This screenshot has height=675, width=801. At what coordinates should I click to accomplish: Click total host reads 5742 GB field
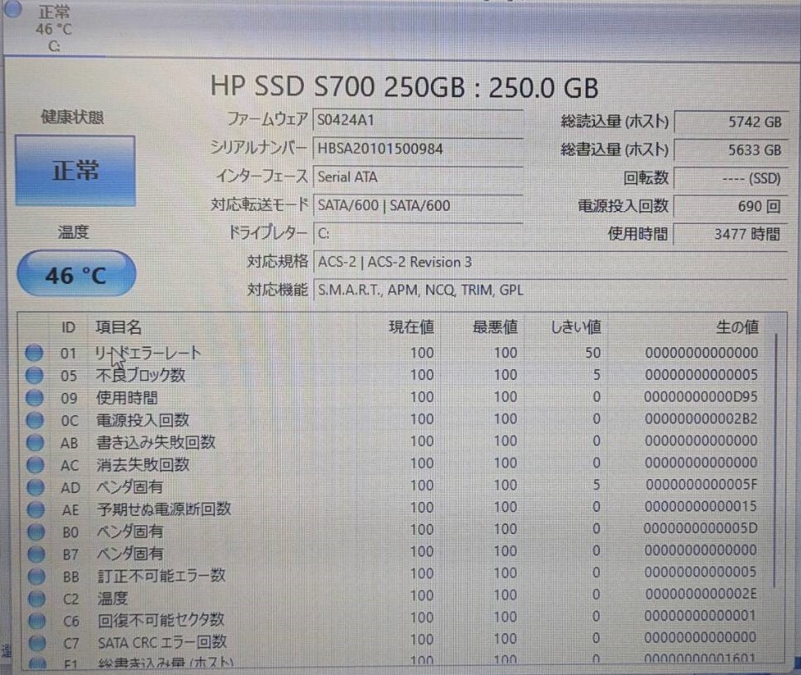730,122
